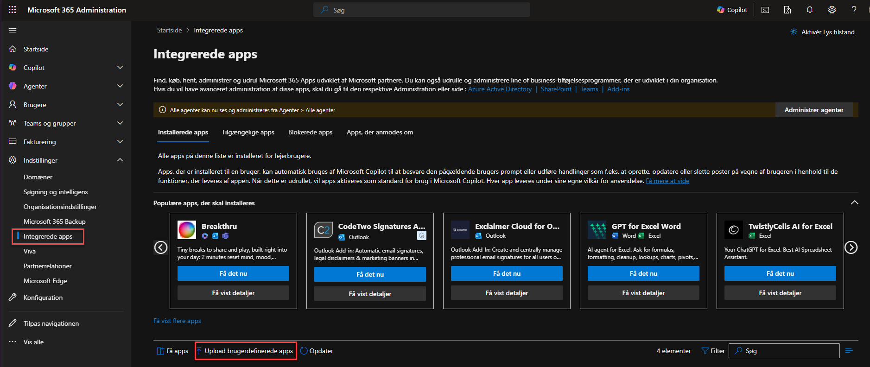This screenshot has height=367, width=870.
Task: Go to Startside in the left navigation
Action: pyautogui.click(x=36, y=49)
